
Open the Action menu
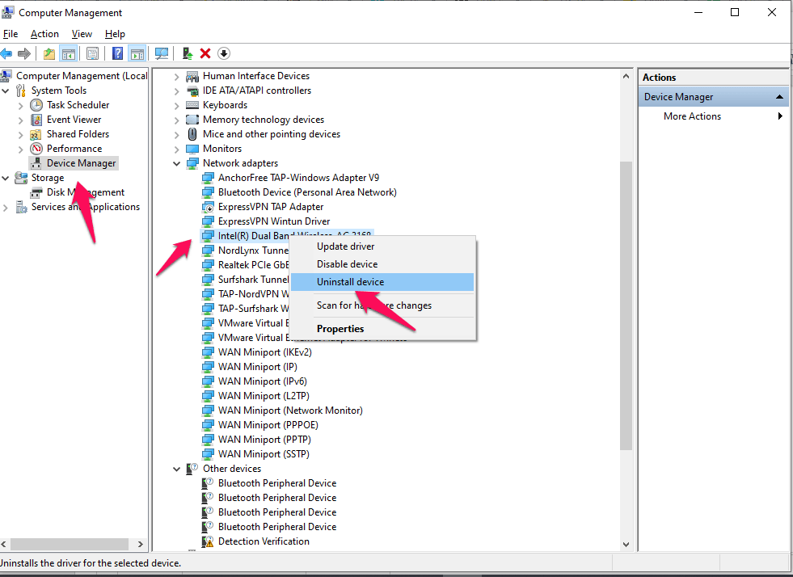click(x=44, y=34)
